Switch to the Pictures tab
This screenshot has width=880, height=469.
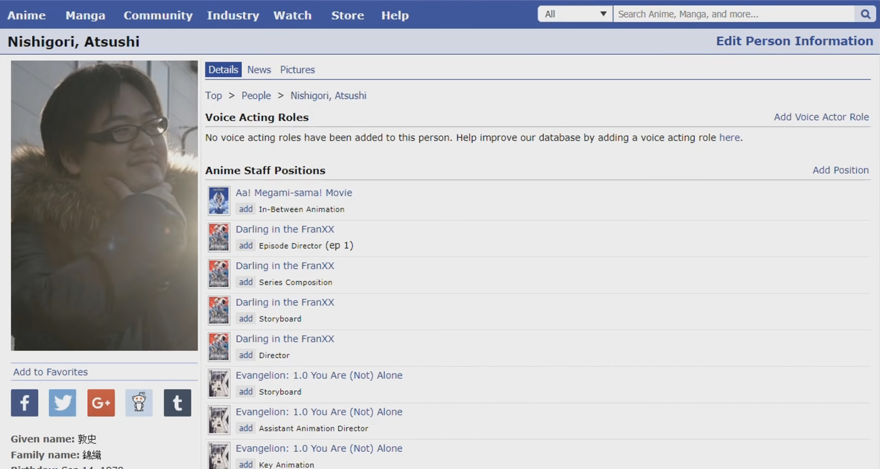pyautogui.click(x=297, y=70)
